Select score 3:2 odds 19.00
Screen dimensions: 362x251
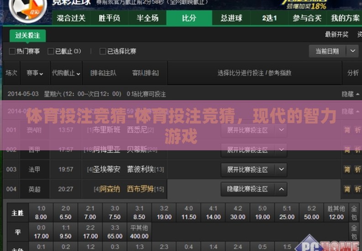164,213
